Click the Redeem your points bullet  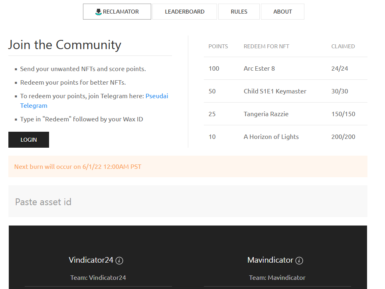click(x=73, y=82)
